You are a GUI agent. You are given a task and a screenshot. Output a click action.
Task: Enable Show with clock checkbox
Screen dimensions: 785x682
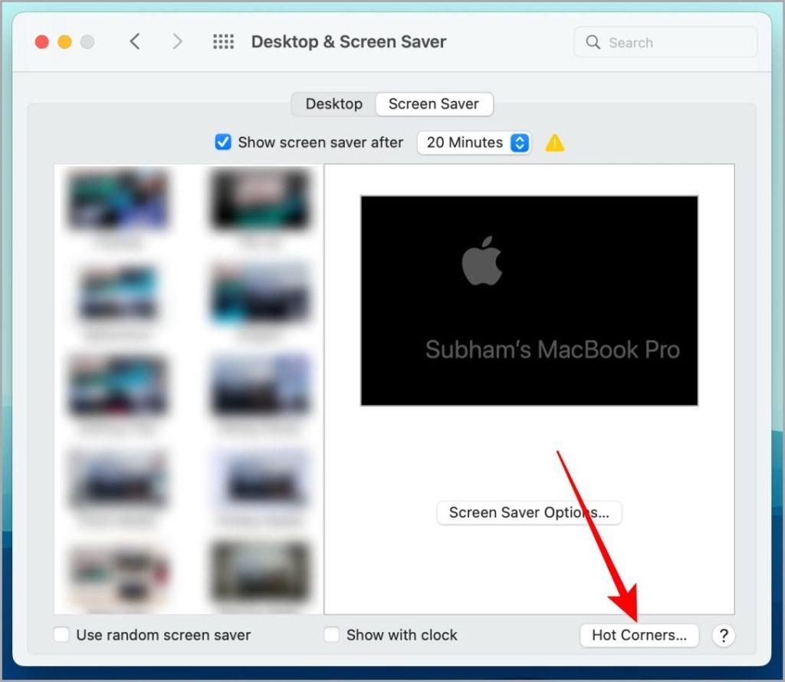coord(331,635)
